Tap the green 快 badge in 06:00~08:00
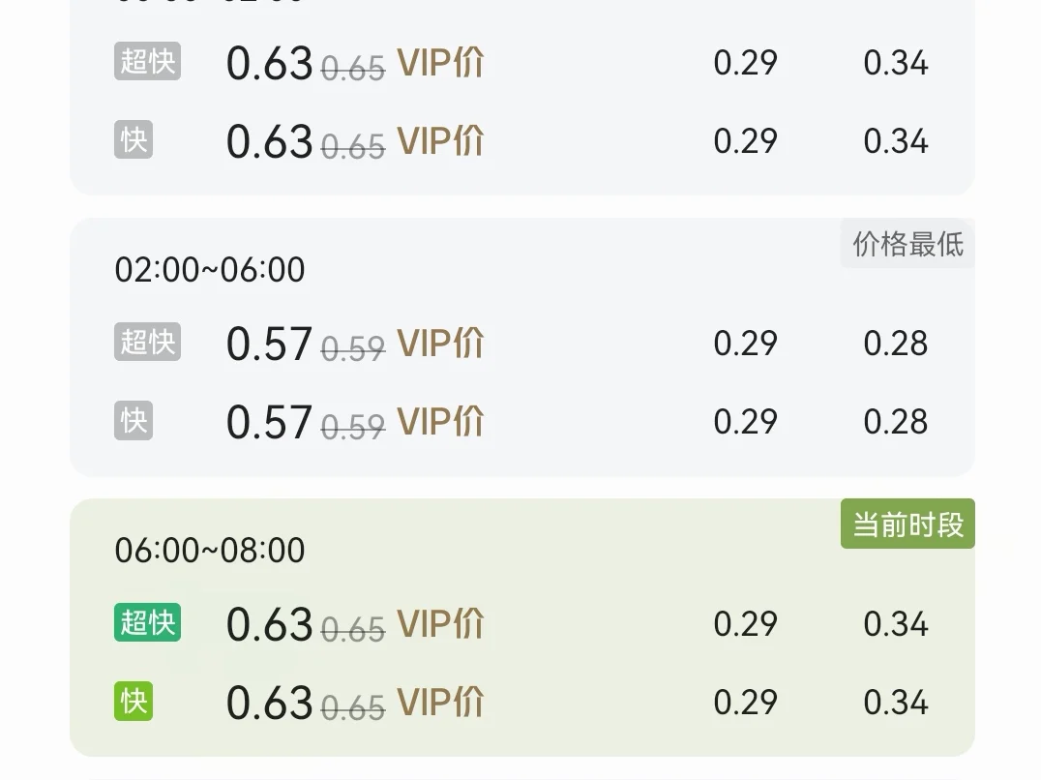 [x=134, y=701]
